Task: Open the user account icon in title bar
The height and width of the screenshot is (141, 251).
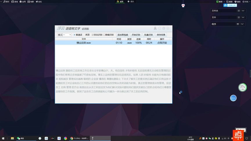Action: click(x=155, y=28)
